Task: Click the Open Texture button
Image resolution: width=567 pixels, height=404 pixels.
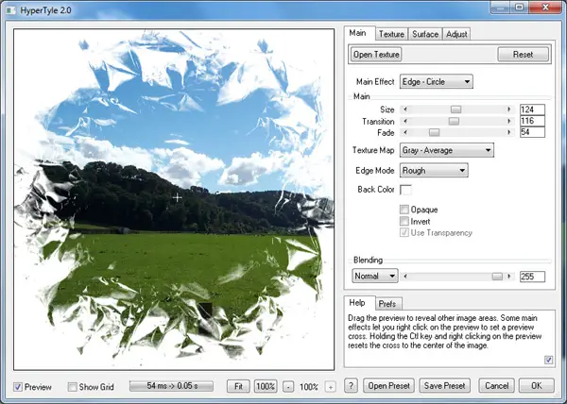Action: click(376, 54)
